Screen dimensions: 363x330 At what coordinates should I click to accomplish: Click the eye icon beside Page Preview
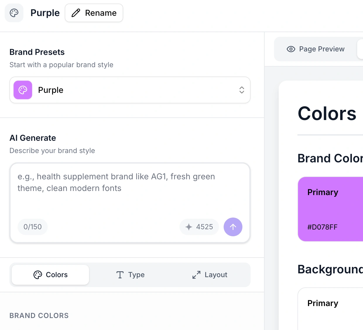291,49
